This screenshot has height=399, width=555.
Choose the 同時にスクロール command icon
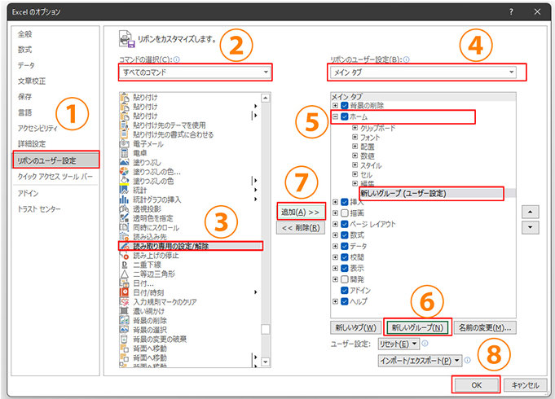tap(124, 227)
